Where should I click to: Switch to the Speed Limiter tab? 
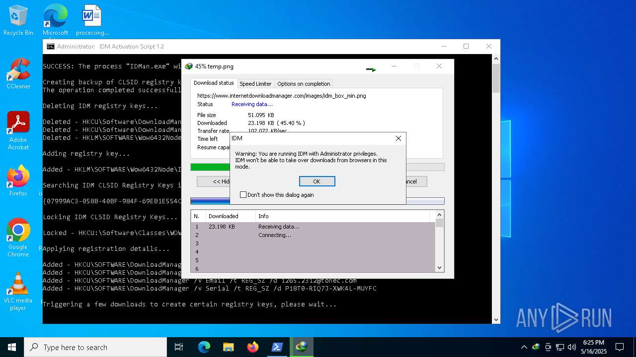click(255, 84)
